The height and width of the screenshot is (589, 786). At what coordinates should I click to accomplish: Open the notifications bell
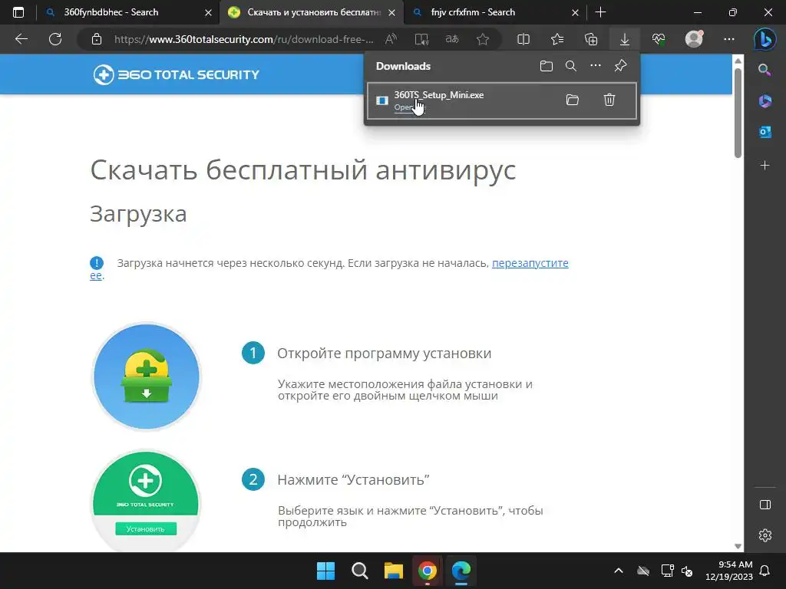click(765, 571)
